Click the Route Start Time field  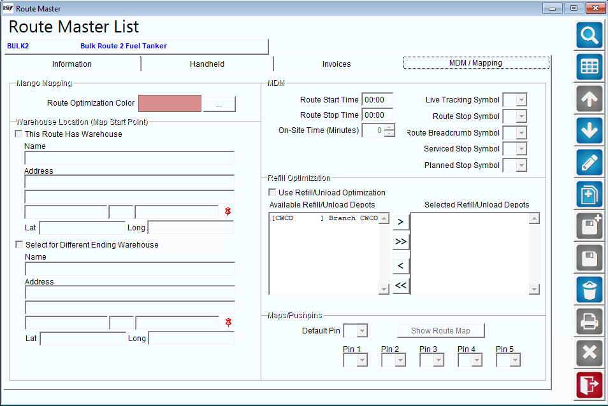[377, 100]
